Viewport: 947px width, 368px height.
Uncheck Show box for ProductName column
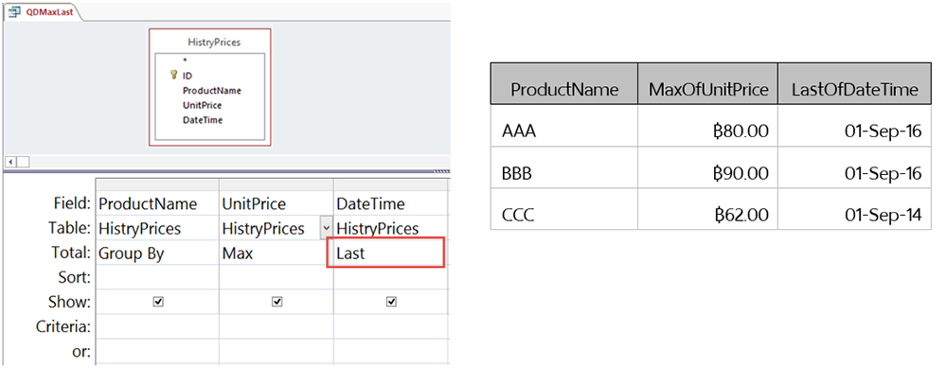click(x=158, y=302)
